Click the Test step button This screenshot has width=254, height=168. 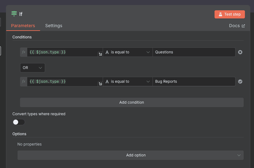(230, 14)
